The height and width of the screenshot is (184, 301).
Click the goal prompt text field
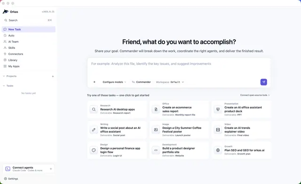pyautogui.click(x=179, y=68)
